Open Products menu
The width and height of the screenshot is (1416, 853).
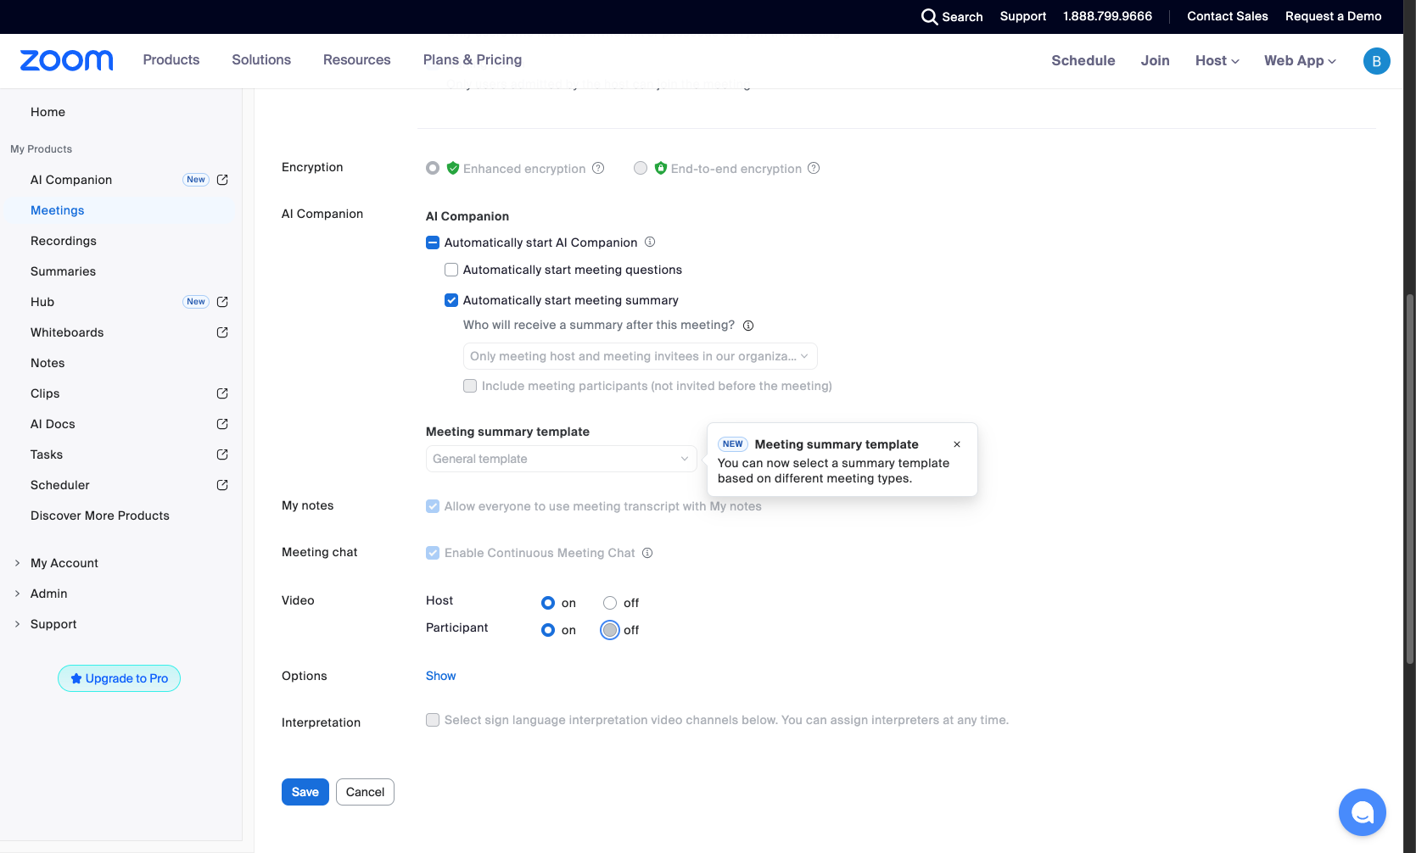pyautogui.click(x=171, y=60)
